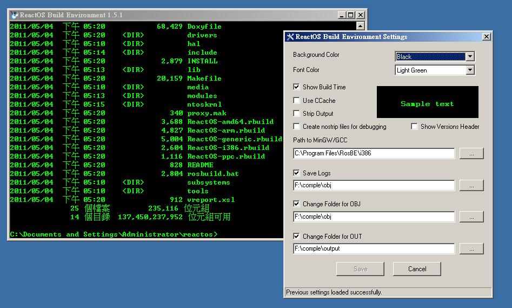Screen dimensions: 512x308
Task: Browse for the Save Logs folder
Action: (471, 185)
